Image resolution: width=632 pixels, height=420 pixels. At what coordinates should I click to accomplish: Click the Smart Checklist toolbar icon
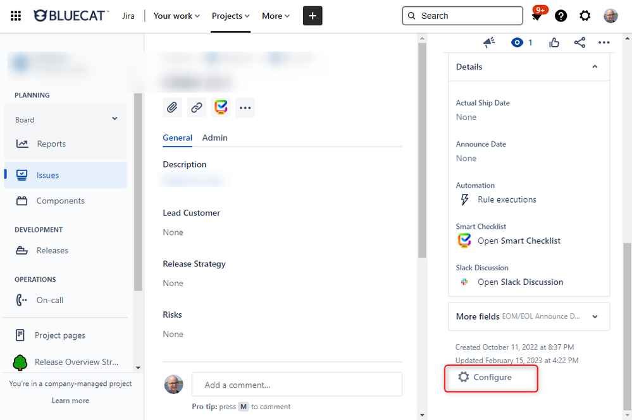(221, 107)
